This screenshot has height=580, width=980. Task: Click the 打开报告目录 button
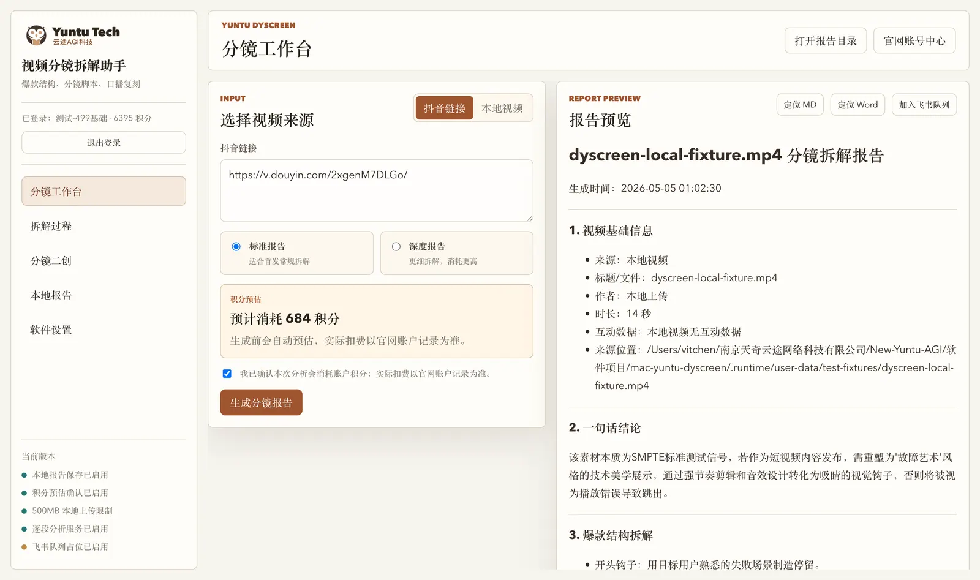(x=826, y=41)
